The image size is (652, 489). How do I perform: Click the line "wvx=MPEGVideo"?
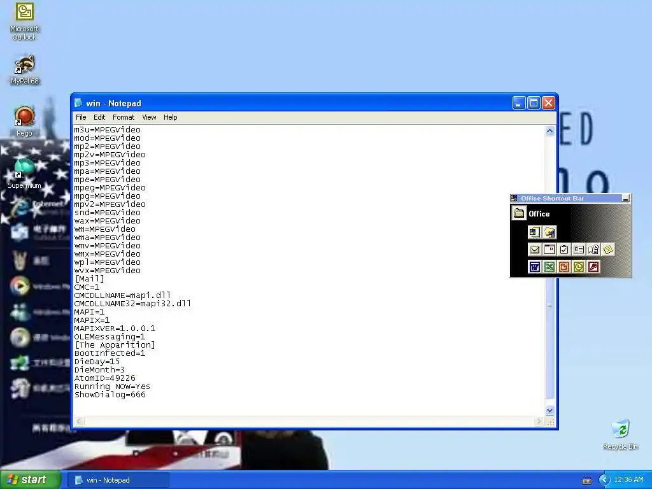107,270
